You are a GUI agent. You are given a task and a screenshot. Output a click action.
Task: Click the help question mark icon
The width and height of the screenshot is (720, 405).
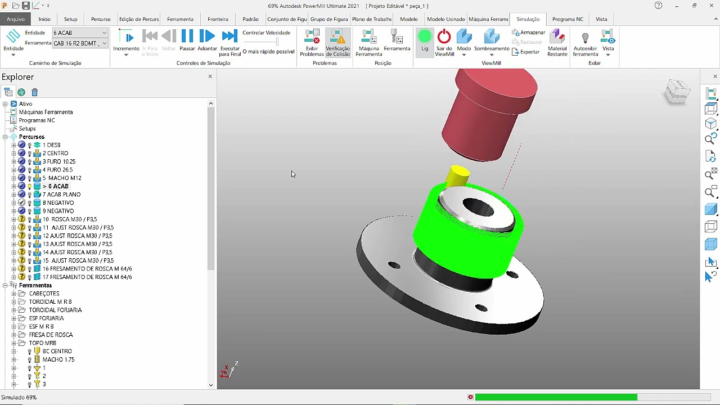659,6
